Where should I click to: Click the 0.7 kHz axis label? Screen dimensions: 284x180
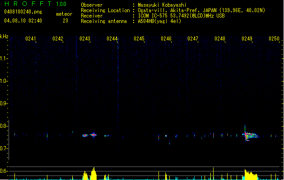coord(3,148)
